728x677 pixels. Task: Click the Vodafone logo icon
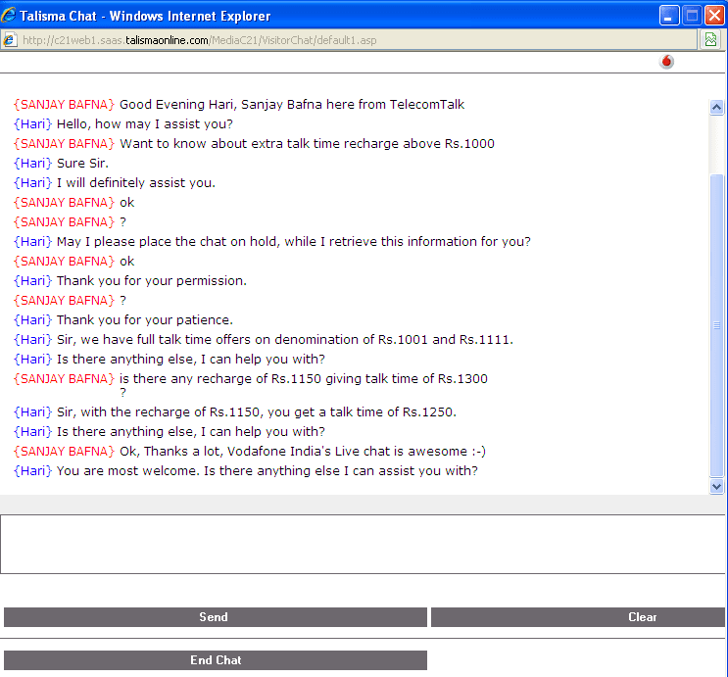click(x=666, y=62)
